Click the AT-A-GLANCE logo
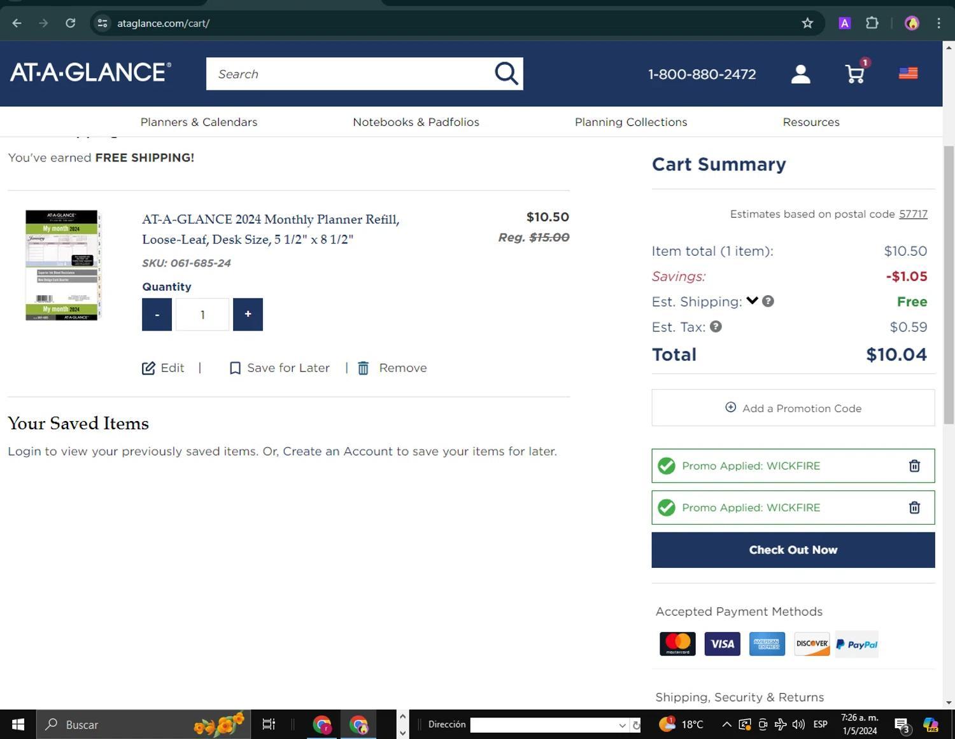Viewport: 955px width, 739px height. pyautogui.click(x=91, y=72)
